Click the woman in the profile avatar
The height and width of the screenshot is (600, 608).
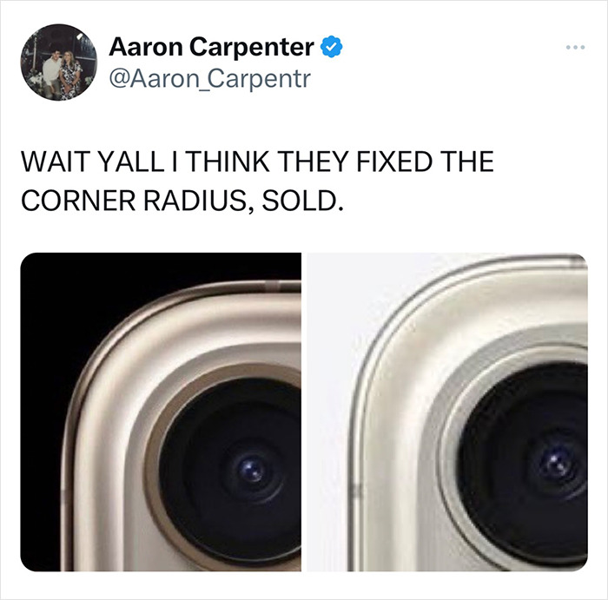[x=70, y=75]
